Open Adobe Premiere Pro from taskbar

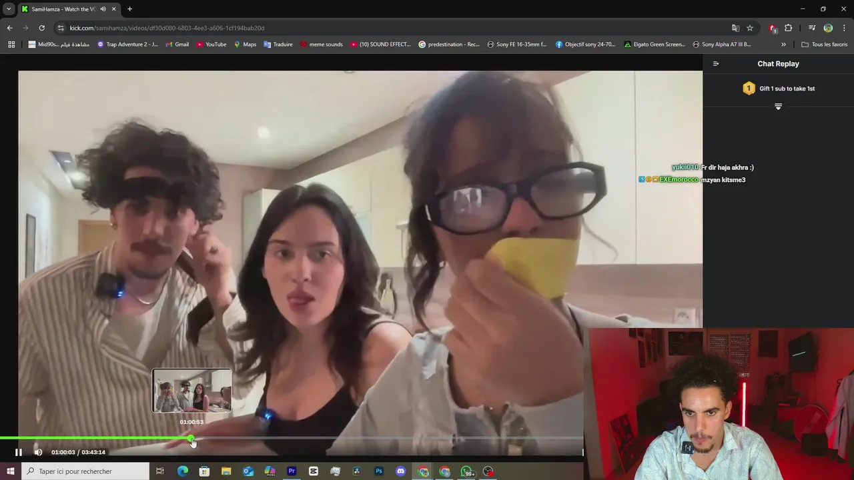point(292,471)
